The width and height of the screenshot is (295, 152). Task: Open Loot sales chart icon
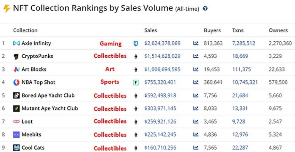196,122
